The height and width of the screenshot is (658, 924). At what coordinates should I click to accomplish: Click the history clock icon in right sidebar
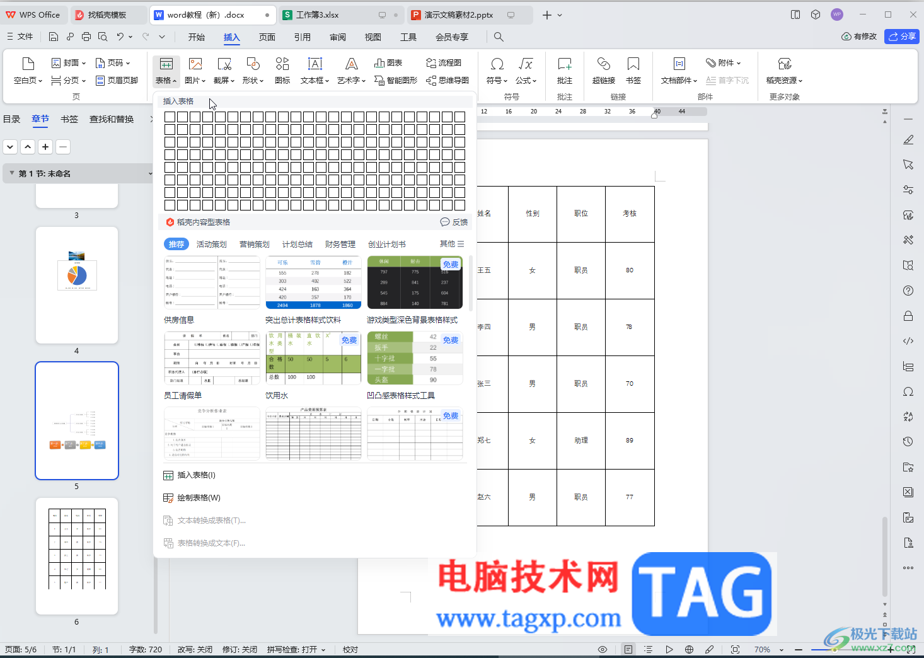click(x=908, y=442)
